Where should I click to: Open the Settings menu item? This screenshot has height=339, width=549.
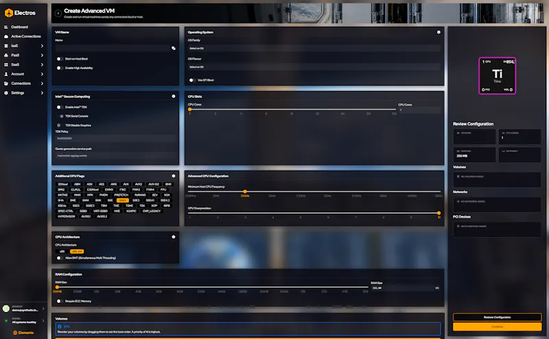point(23,93)
